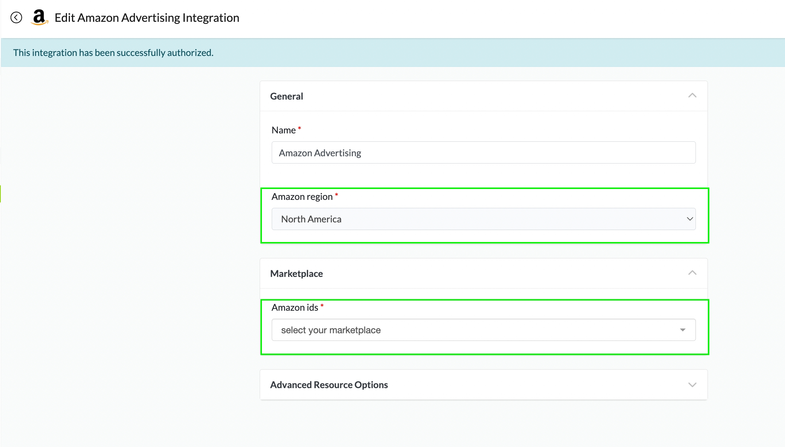Image resolution: width=785 pixels, height=447 pixels.
Task: Expand Advanced Resource Options via its chevron
Action: [x=692, y=384]
